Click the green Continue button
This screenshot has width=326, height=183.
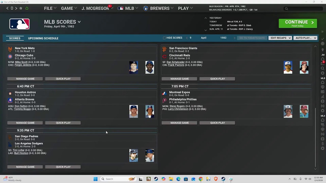pos(298,23)
